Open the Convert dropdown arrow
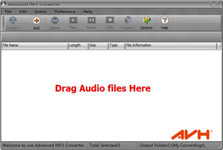The width and height of the screenshot is (223, 150). (x=24, y=23)
